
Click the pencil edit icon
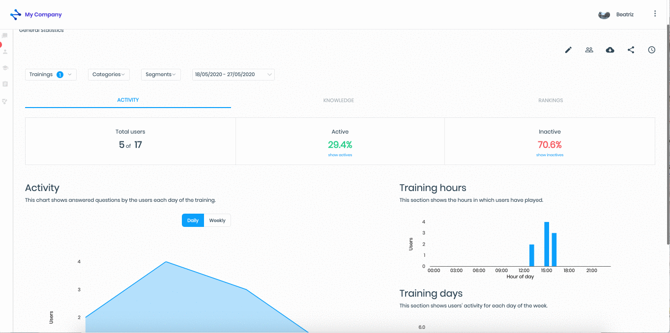[568, 50]
